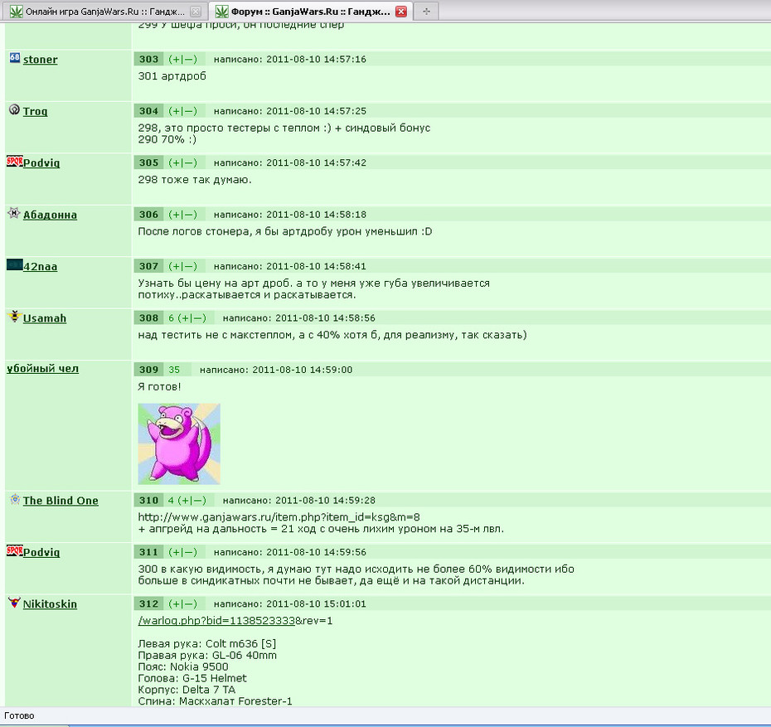Click post number 310 label
The width and height of the screenshot is (771, 727).
click(x=148, y=501)
